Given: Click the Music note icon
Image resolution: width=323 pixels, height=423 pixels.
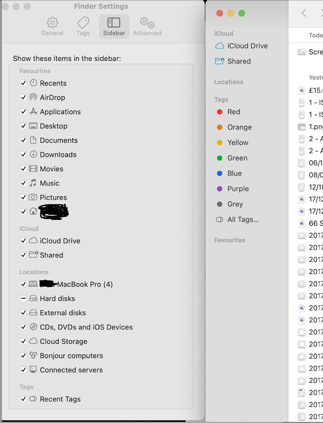Looking at the screenshot, I should click(33, 183).
